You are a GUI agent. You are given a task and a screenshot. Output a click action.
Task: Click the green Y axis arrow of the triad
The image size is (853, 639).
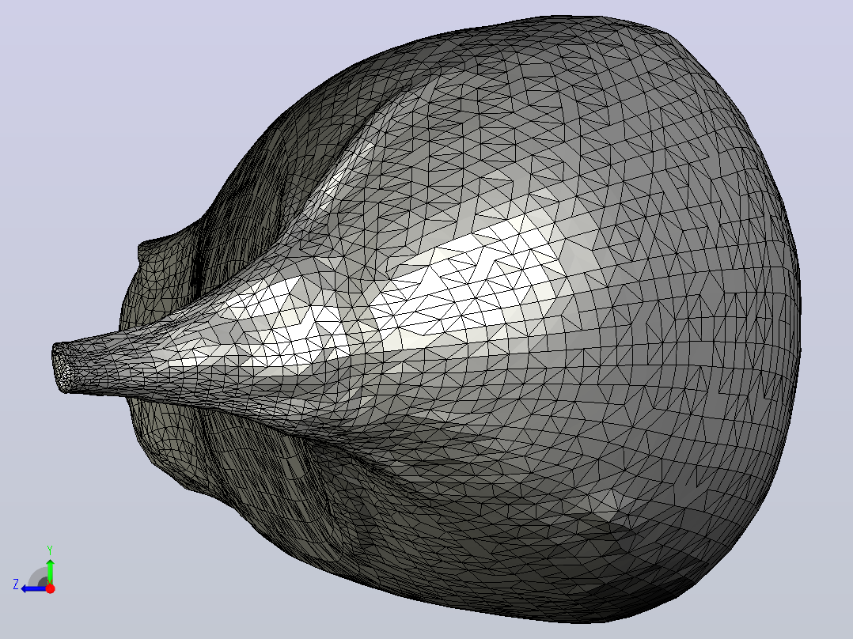click(x=50, y=571)
